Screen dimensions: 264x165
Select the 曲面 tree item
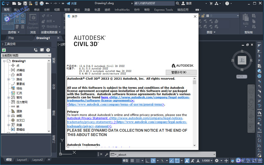coord(19,75)
